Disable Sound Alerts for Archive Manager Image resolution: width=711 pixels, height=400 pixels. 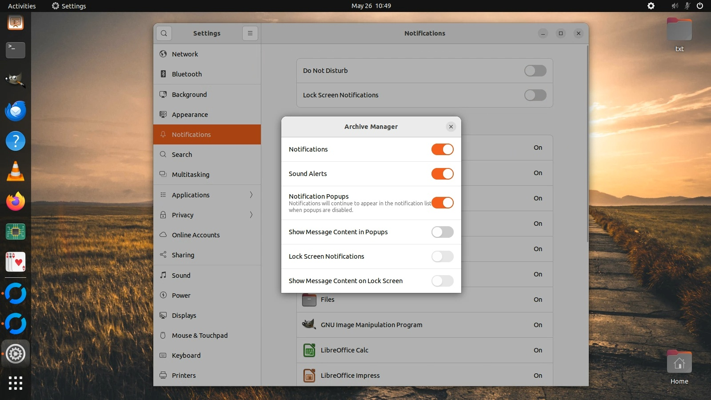442,174
